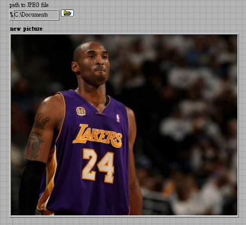Open the browse folder button

[x=67, y=14]
